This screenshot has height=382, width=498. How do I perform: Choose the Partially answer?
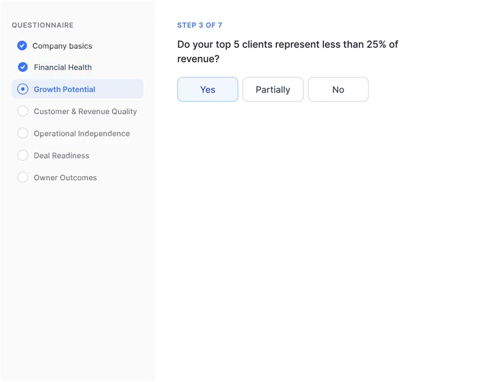pos(273,89)
